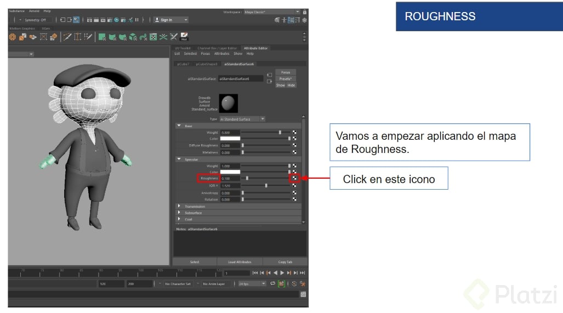Switch to the UV Toolkit tab
Viewport: 563px width, 313px height.
click(x=183, y=48)
